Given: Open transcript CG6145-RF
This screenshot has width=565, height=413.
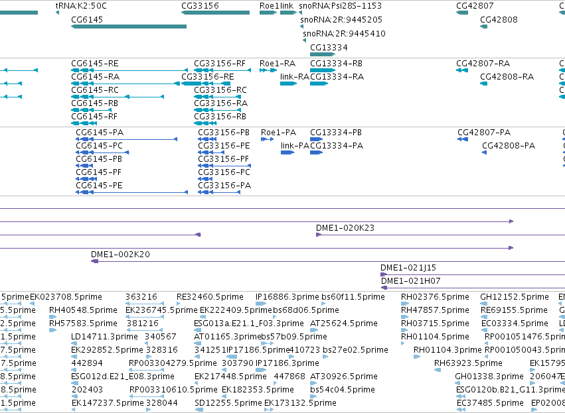Looking at the screenshot, I should [x=94, y=117].
